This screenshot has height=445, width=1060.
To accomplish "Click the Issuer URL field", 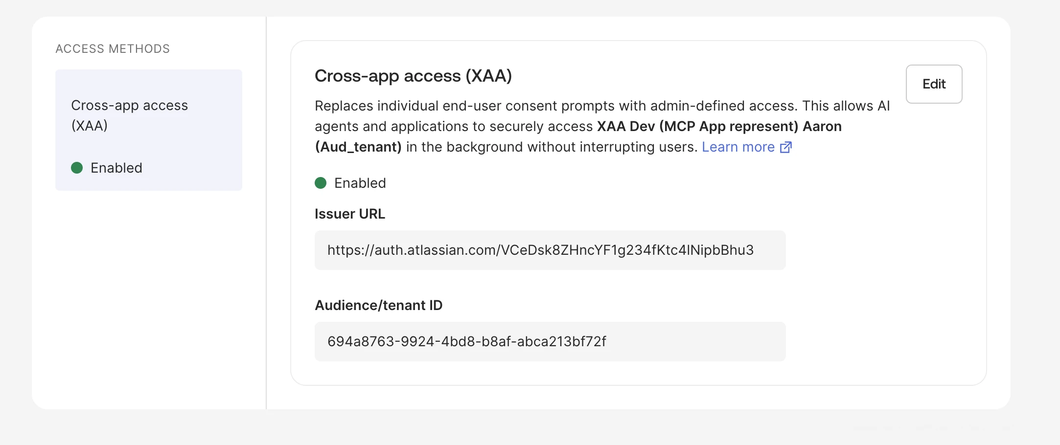I will pyautogui.click(x=550, y=250).
